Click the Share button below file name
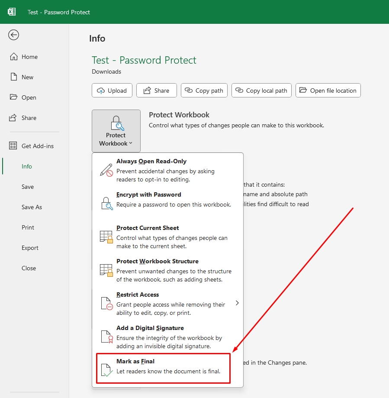This screenshot has height=398, width=389. (x=157, y=91)
